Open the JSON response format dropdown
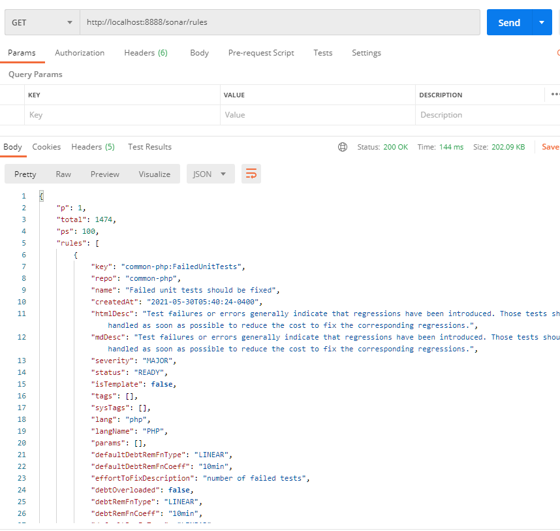Image resolution: width=560 pixels, height=531 pixels. 210,174
